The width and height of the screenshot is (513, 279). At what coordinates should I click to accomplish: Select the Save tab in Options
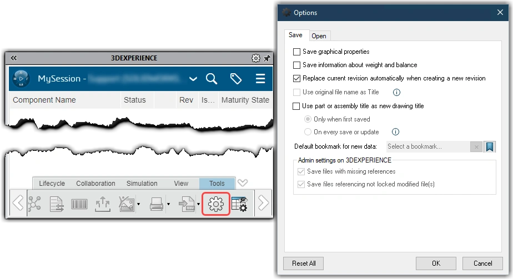[296, 35]
